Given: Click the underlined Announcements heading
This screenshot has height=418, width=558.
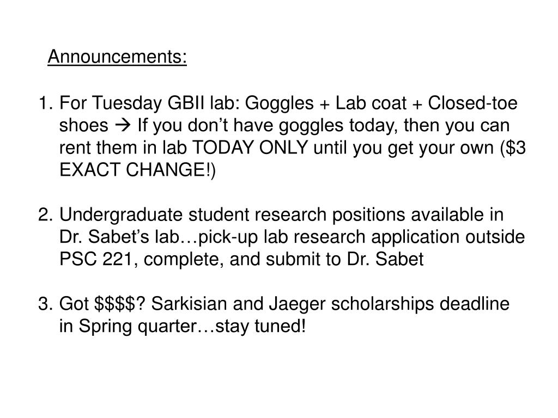Looking at the screenshot, I should coord(117,57).
